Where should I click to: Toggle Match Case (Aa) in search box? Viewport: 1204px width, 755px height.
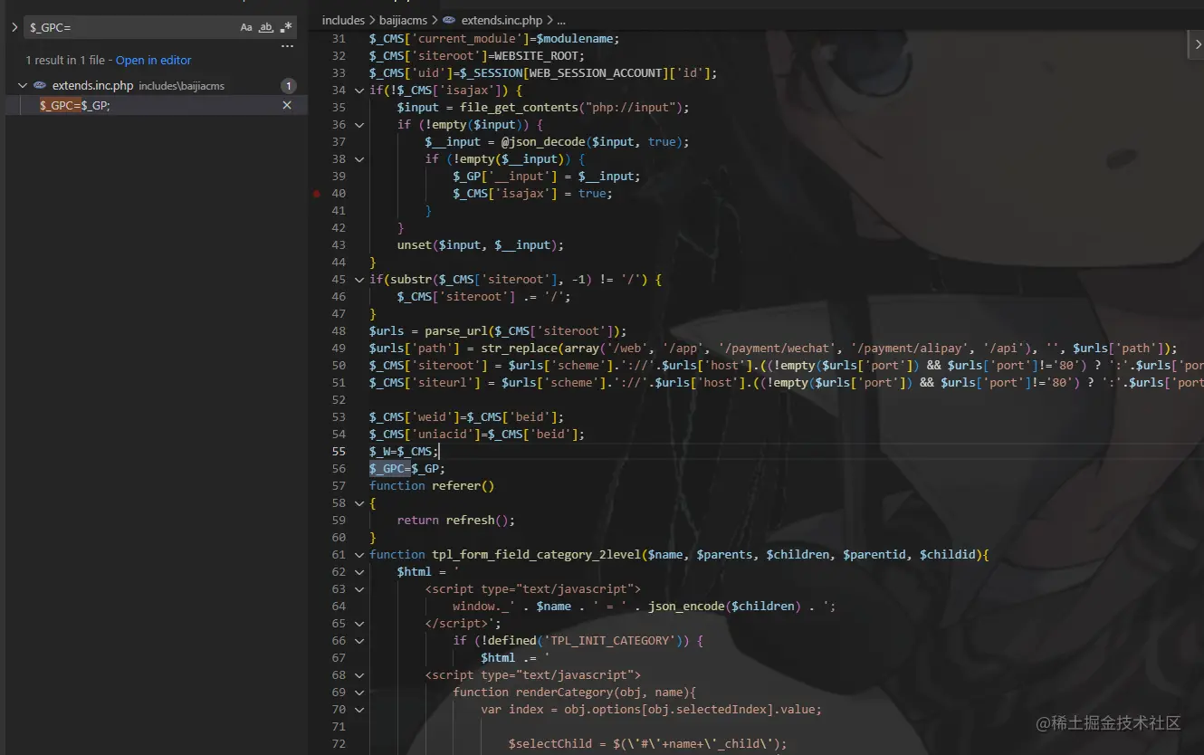(x=246, y=28)
